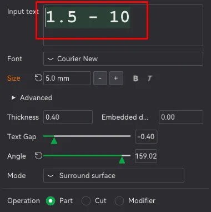
Task: Select the Part operation
Action: point(51,201)
